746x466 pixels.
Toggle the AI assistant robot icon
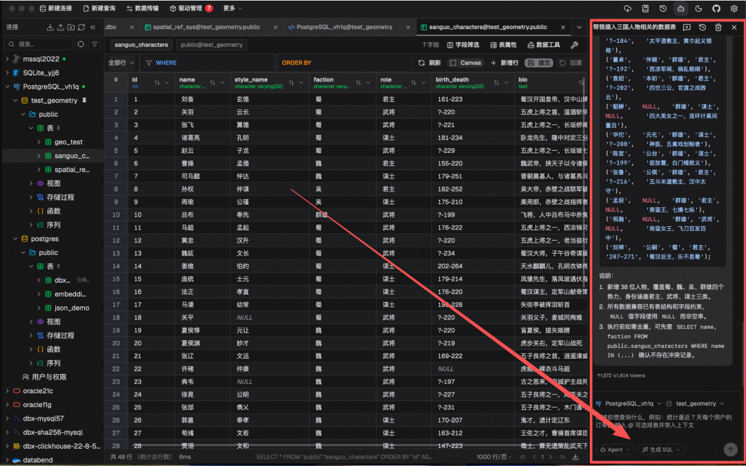[x=680, y=8]
